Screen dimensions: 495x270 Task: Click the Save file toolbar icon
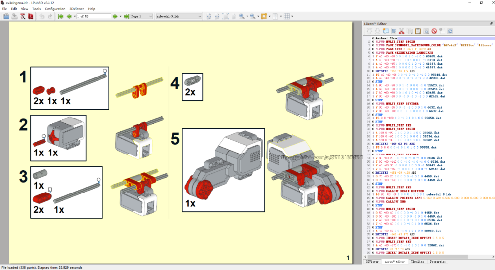[14, 16]
